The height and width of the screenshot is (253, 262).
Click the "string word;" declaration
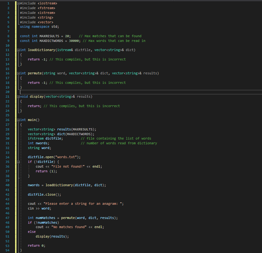pyautogui.click(x=40, y=148)
